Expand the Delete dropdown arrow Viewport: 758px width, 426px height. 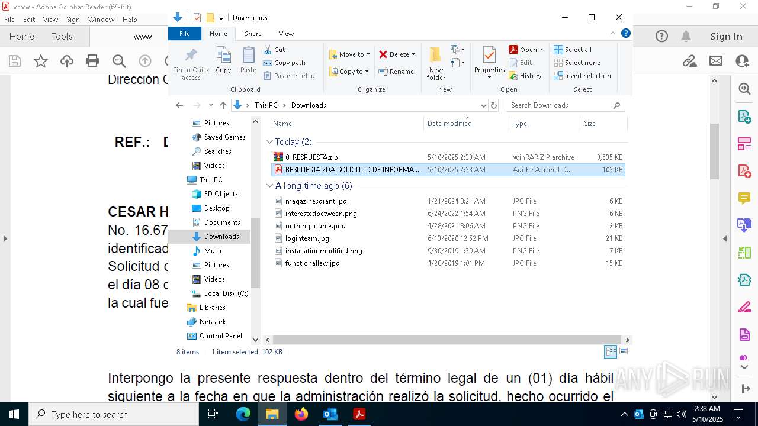point(413,54)
